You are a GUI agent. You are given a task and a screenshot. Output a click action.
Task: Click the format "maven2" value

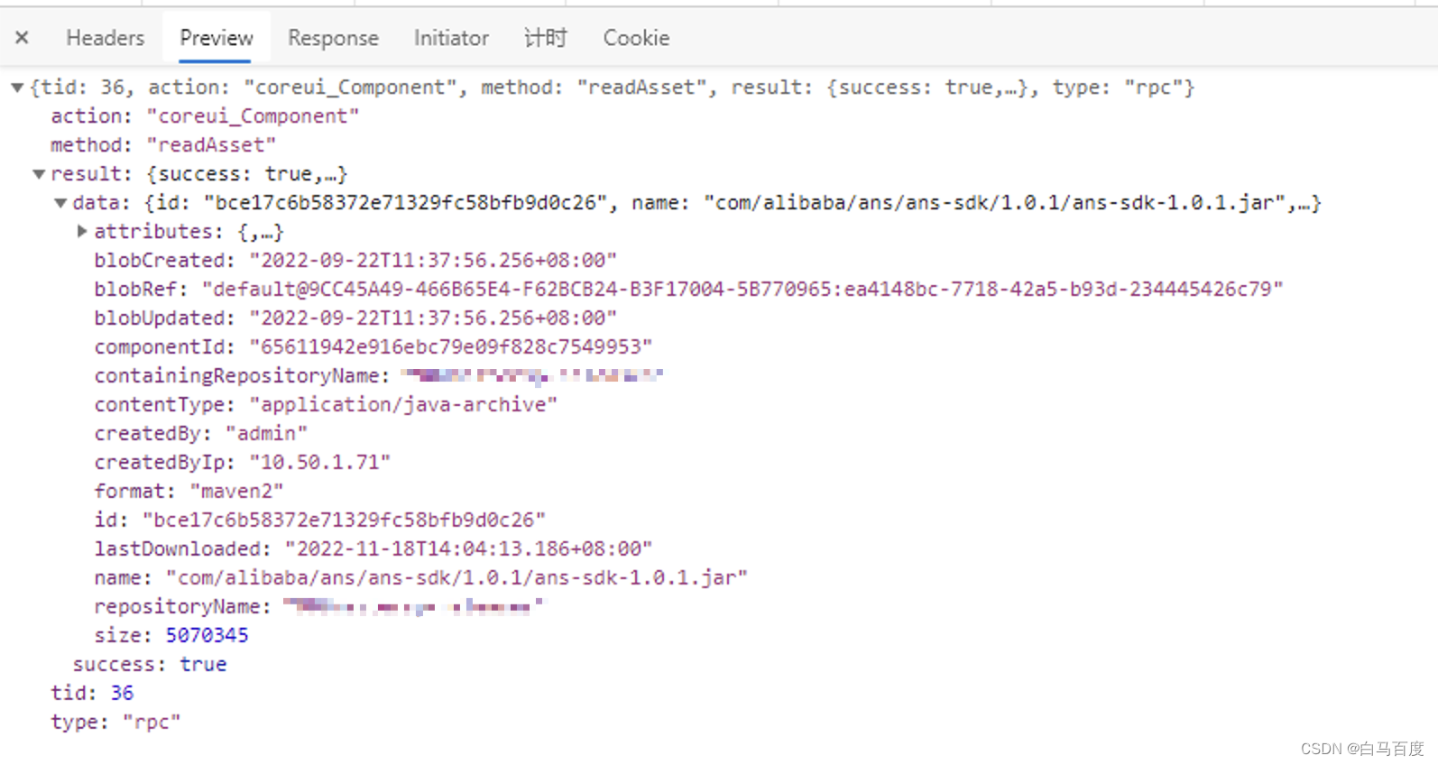[236, 492]
